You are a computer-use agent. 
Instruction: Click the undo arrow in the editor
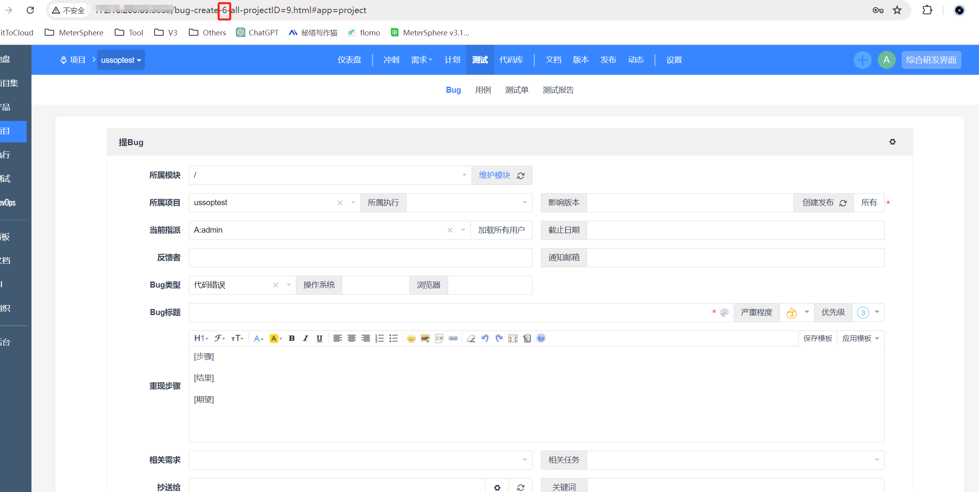click(485, 338)
